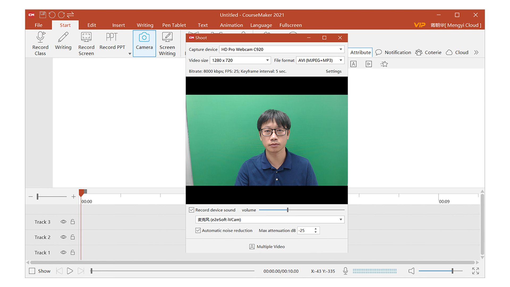Open the Pen Tablet tab
This screenshot has height=287, width=510.
(x=174, y=25)
